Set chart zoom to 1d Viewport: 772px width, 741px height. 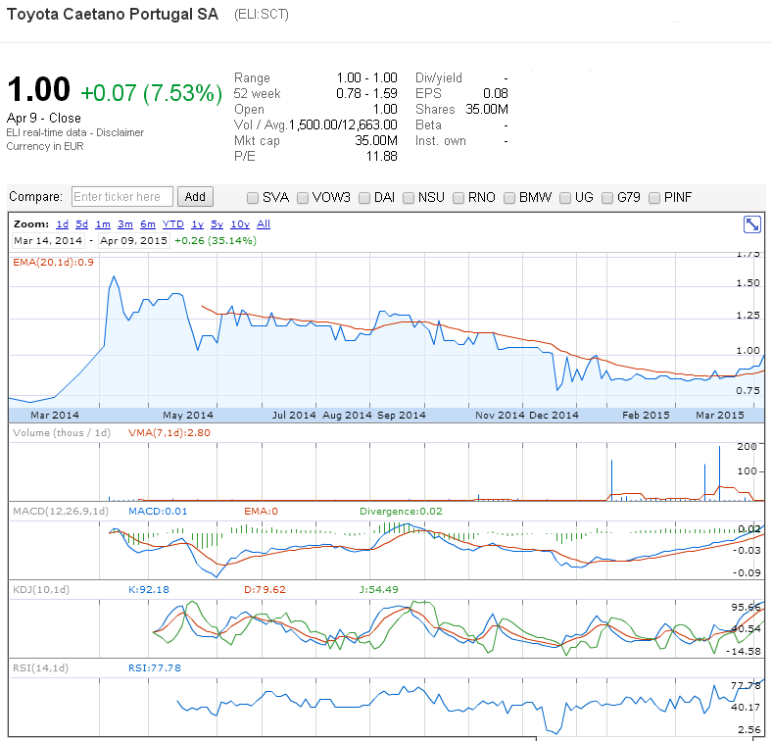[x=62, y=224]
